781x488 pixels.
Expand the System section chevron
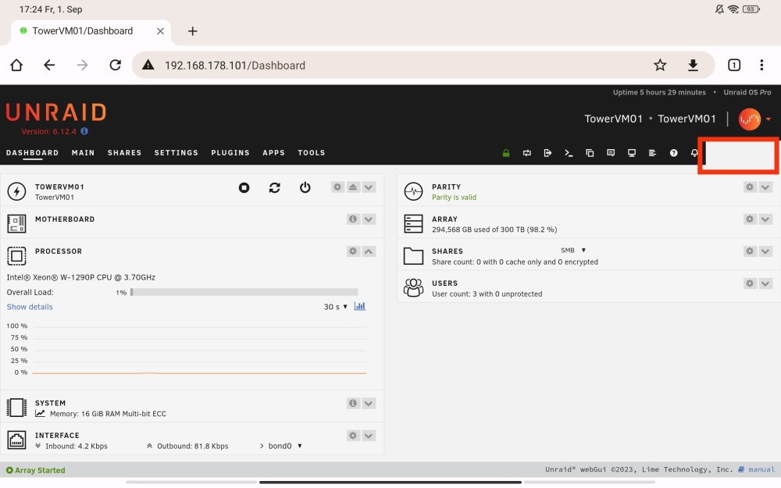click(369, 404)
